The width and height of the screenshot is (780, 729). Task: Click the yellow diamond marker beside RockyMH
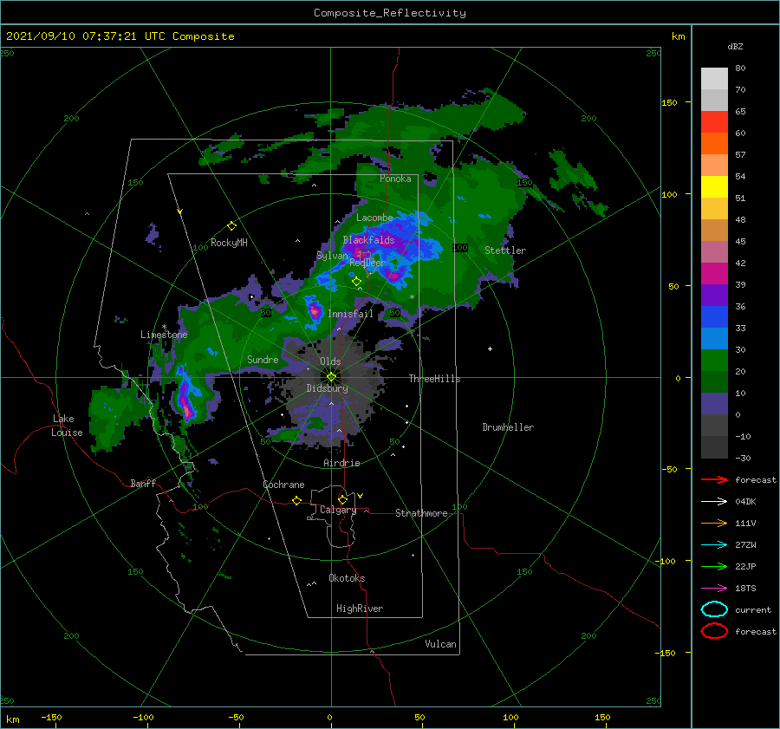[231, 226]
